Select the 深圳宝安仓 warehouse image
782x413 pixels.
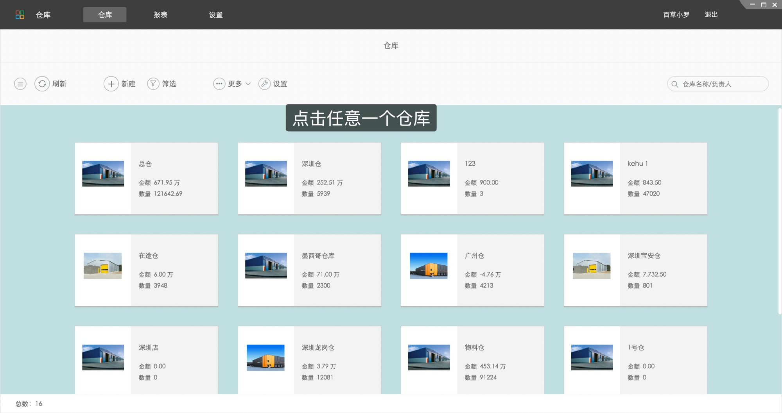[x=592, y=266]
